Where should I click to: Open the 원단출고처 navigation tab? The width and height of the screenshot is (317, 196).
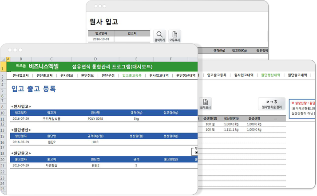[x=44, y=75]
